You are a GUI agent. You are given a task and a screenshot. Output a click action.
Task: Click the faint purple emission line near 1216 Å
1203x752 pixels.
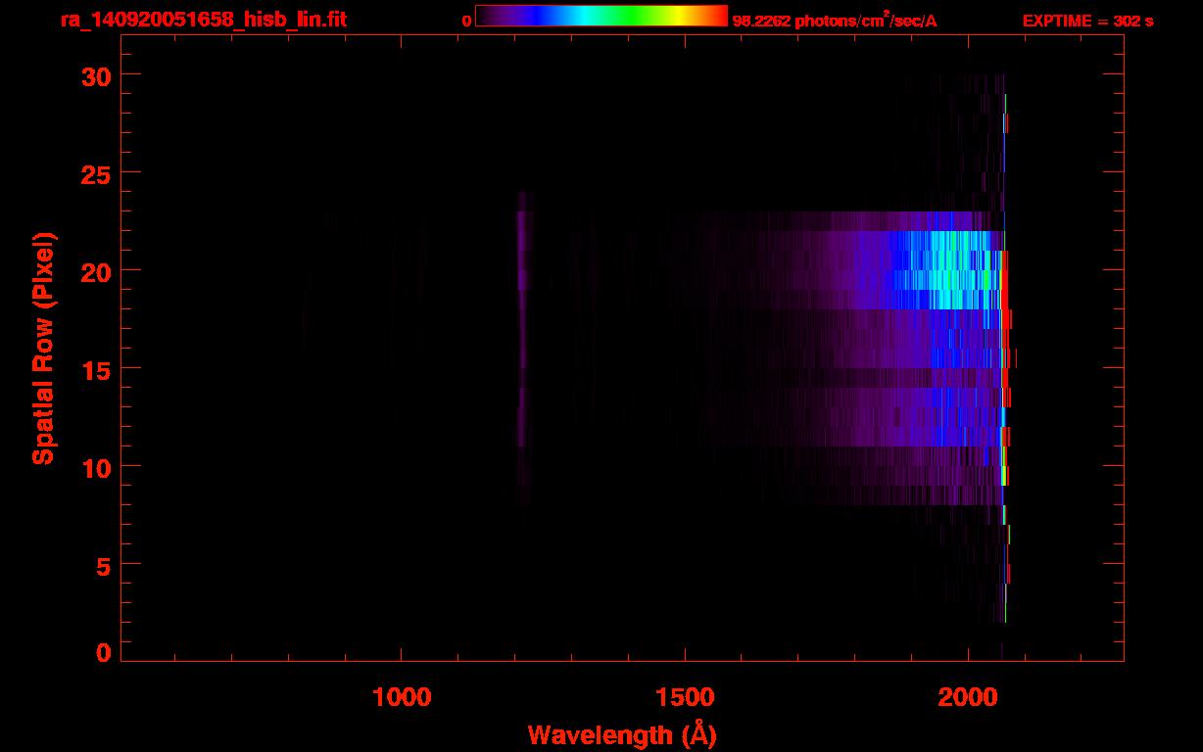coord(521,333)
